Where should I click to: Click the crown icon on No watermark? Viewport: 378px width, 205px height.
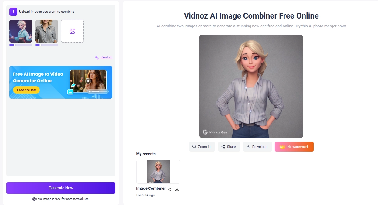click(282, 147)
